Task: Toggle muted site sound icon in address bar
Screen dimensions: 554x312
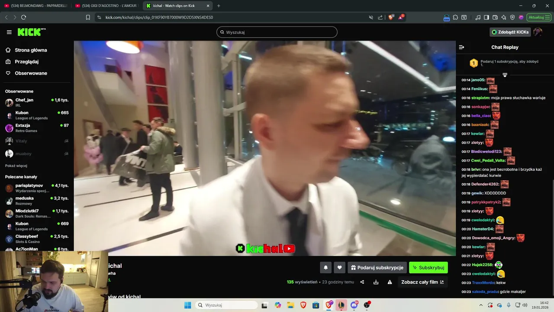Action: [371, 17]
